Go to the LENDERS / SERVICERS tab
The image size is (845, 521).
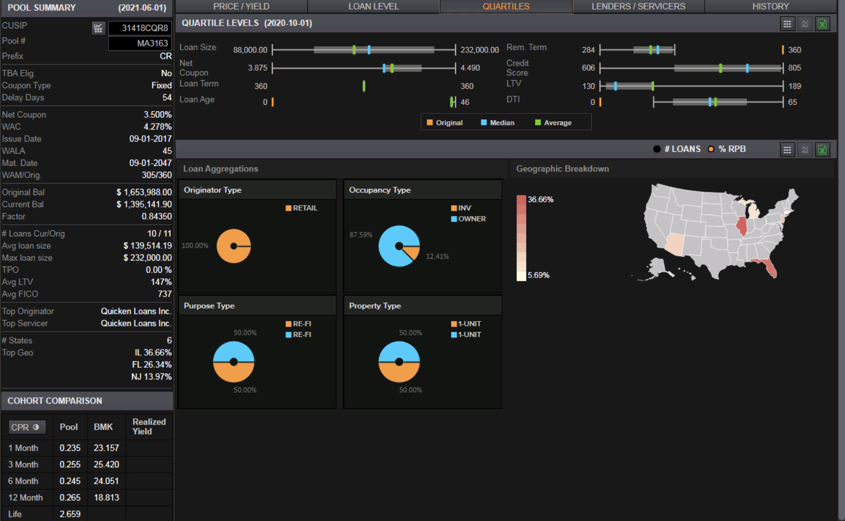coord(638,7)
